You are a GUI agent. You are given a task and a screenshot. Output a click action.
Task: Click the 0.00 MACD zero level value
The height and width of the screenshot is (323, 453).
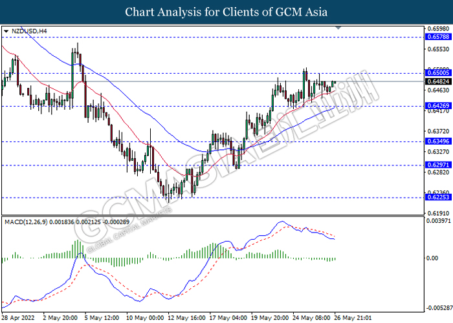click(x=432, y=258)
